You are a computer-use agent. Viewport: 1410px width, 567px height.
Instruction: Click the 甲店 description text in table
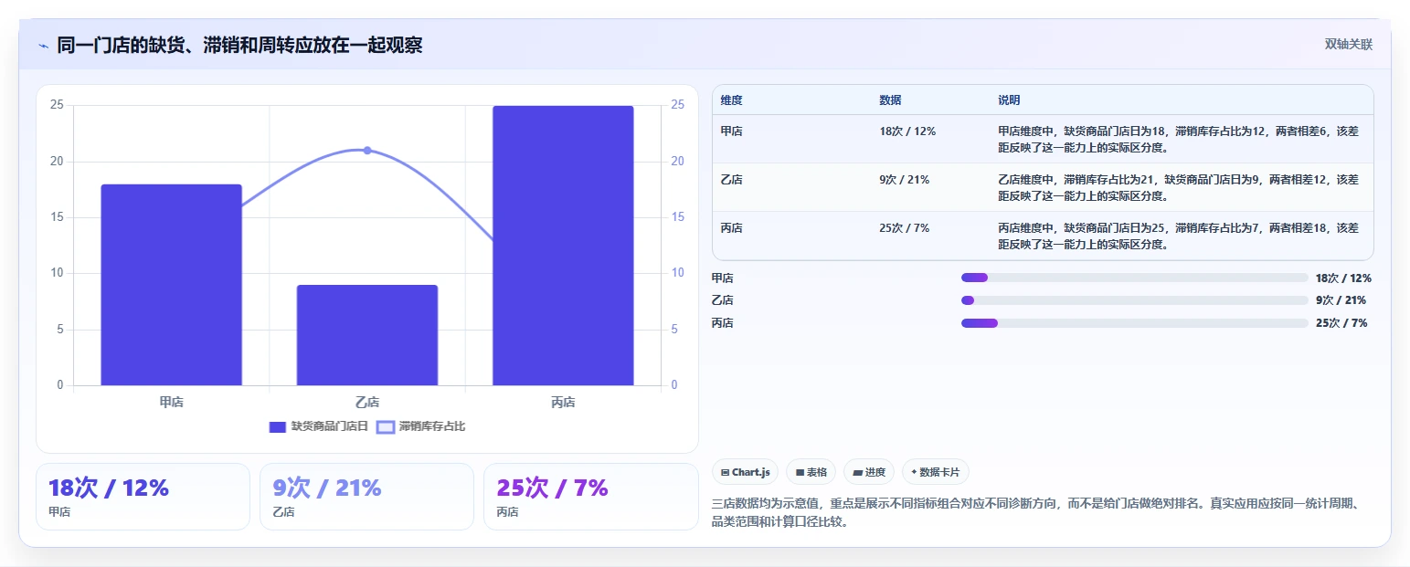tap(1178, 139)
